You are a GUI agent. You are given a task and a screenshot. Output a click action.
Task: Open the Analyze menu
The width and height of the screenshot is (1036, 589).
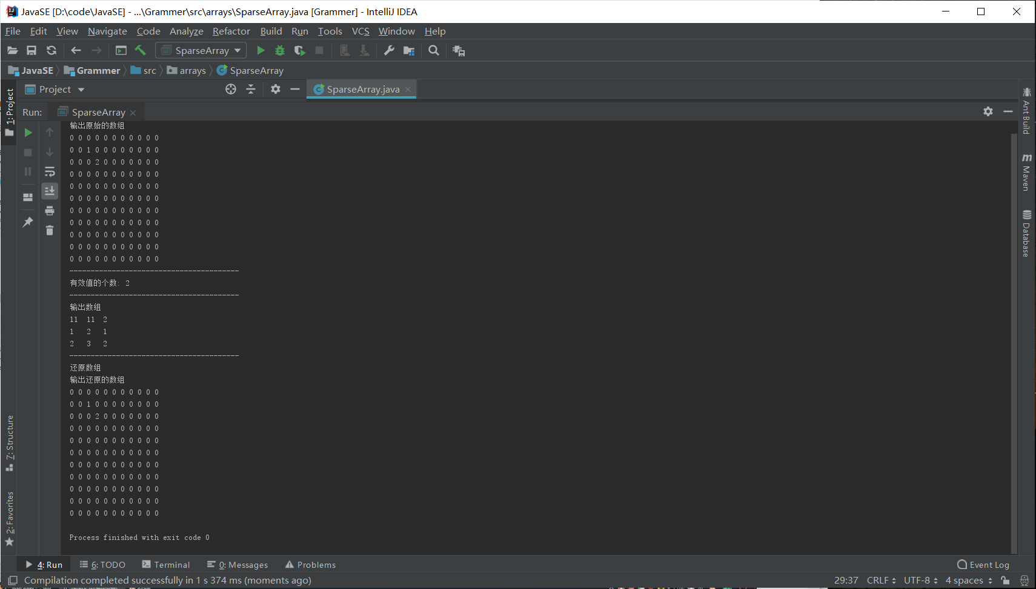pos(187,31)
